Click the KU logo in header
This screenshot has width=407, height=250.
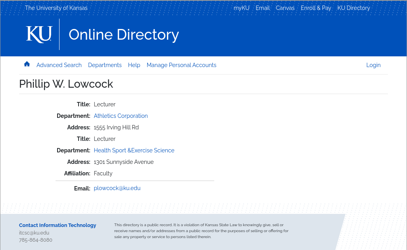point(39,35)
